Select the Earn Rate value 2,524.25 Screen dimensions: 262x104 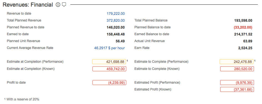[x=245, y=48]
